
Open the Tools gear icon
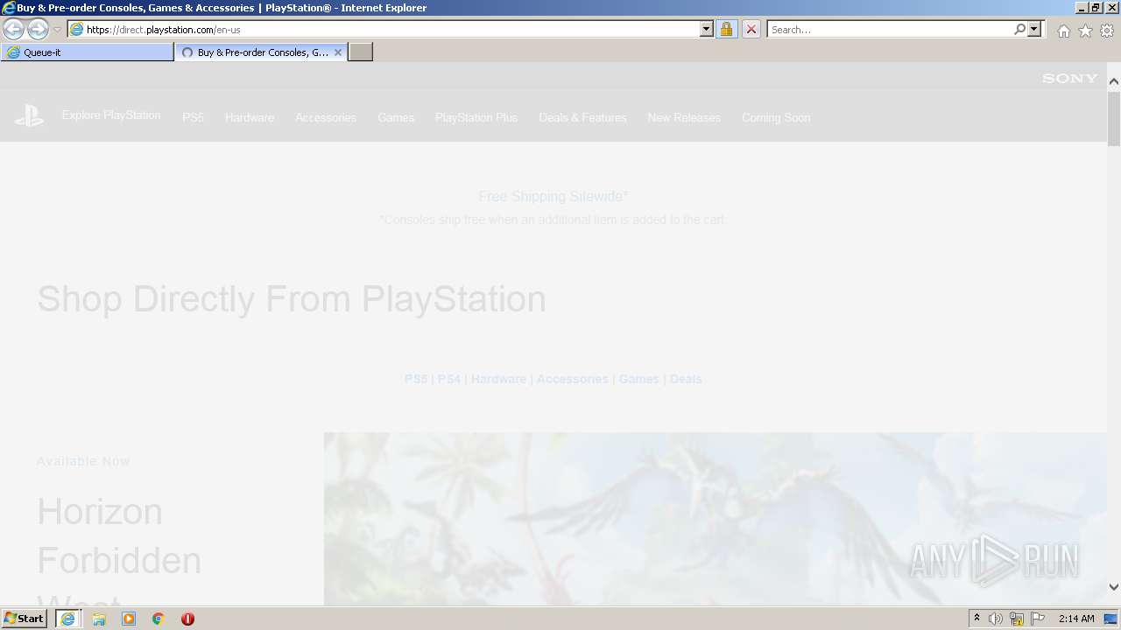[1107, 31]
